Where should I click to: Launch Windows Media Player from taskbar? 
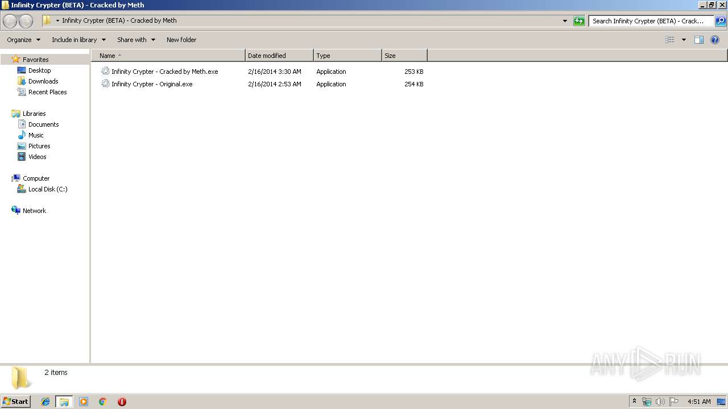tap(84, 402)
